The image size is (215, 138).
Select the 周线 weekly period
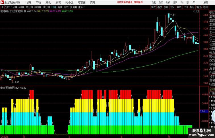60,7
